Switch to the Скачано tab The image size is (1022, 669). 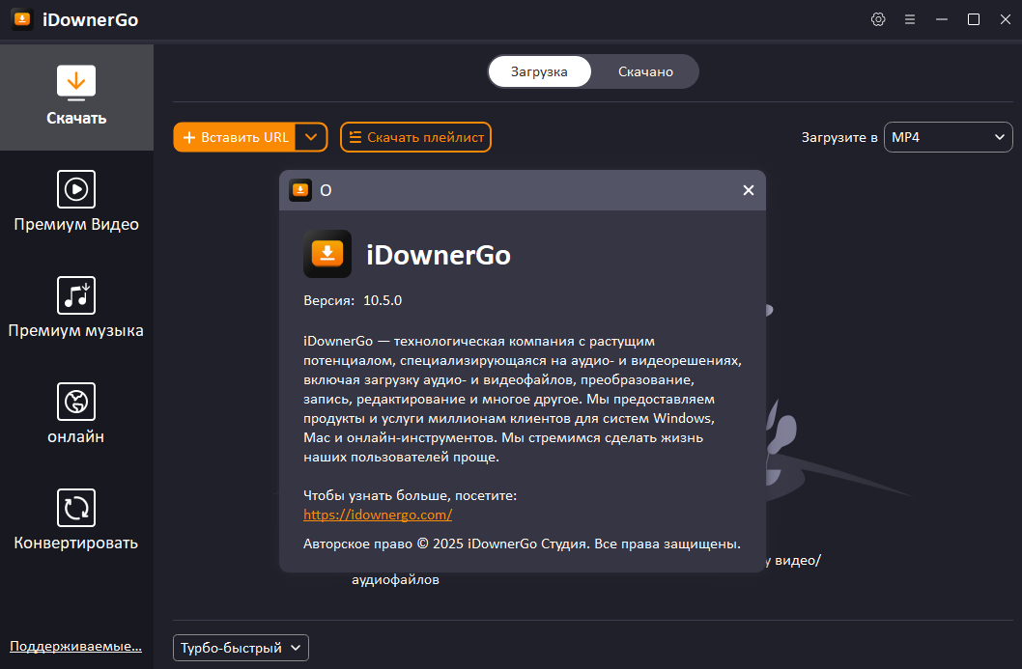click(645, 71)
